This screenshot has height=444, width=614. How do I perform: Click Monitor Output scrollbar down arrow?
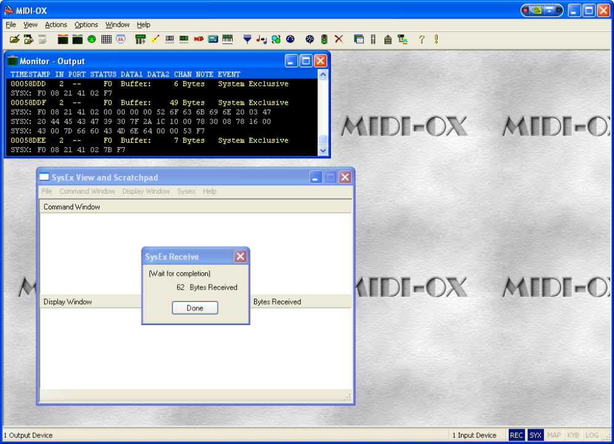tap(323, 150)
